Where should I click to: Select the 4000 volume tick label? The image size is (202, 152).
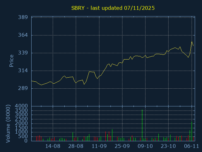[22, 106]
